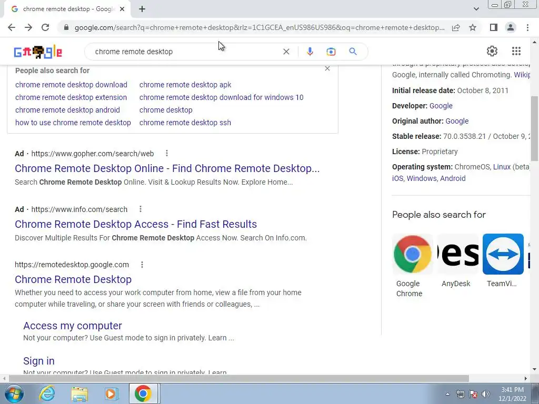Click the address bar URL
Screen dimensions: 539x404
[x=259, y=27]
